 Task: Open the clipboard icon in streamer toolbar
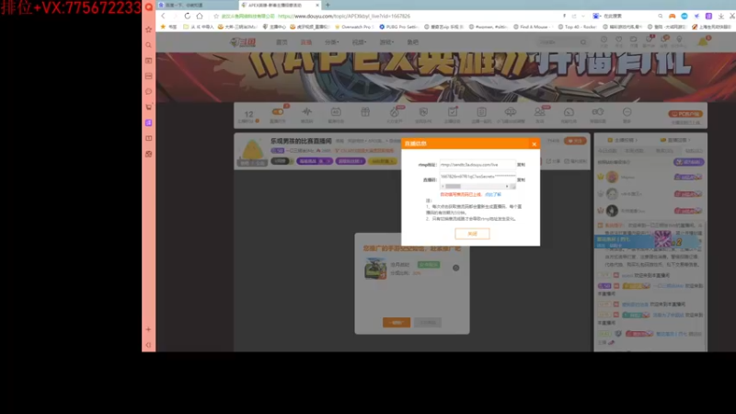click(x=481, y=111)
